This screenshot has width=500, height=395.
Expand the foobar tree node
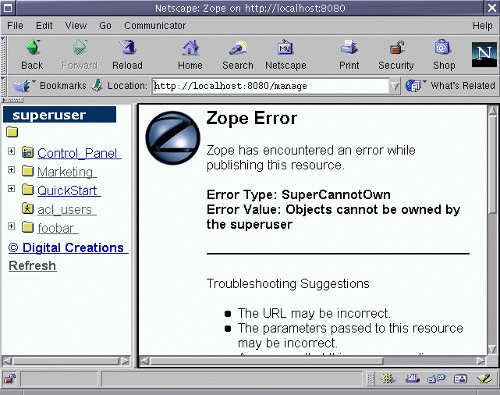tap(11, 226)
